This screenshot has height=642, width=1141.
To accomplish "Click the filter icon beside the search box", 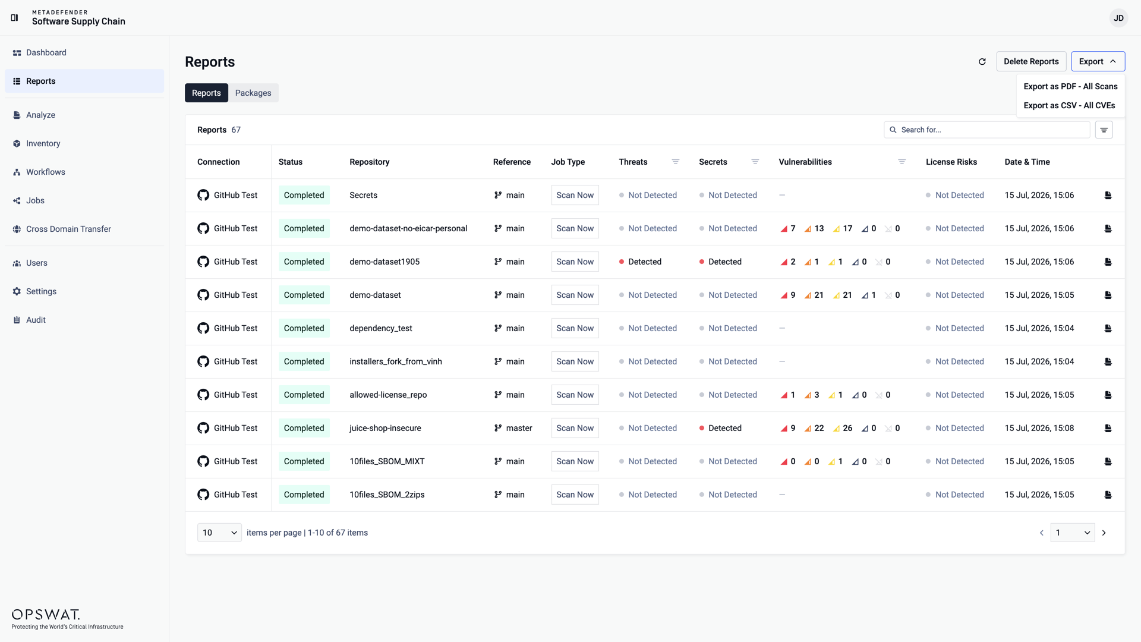I will pos(1104,130).
